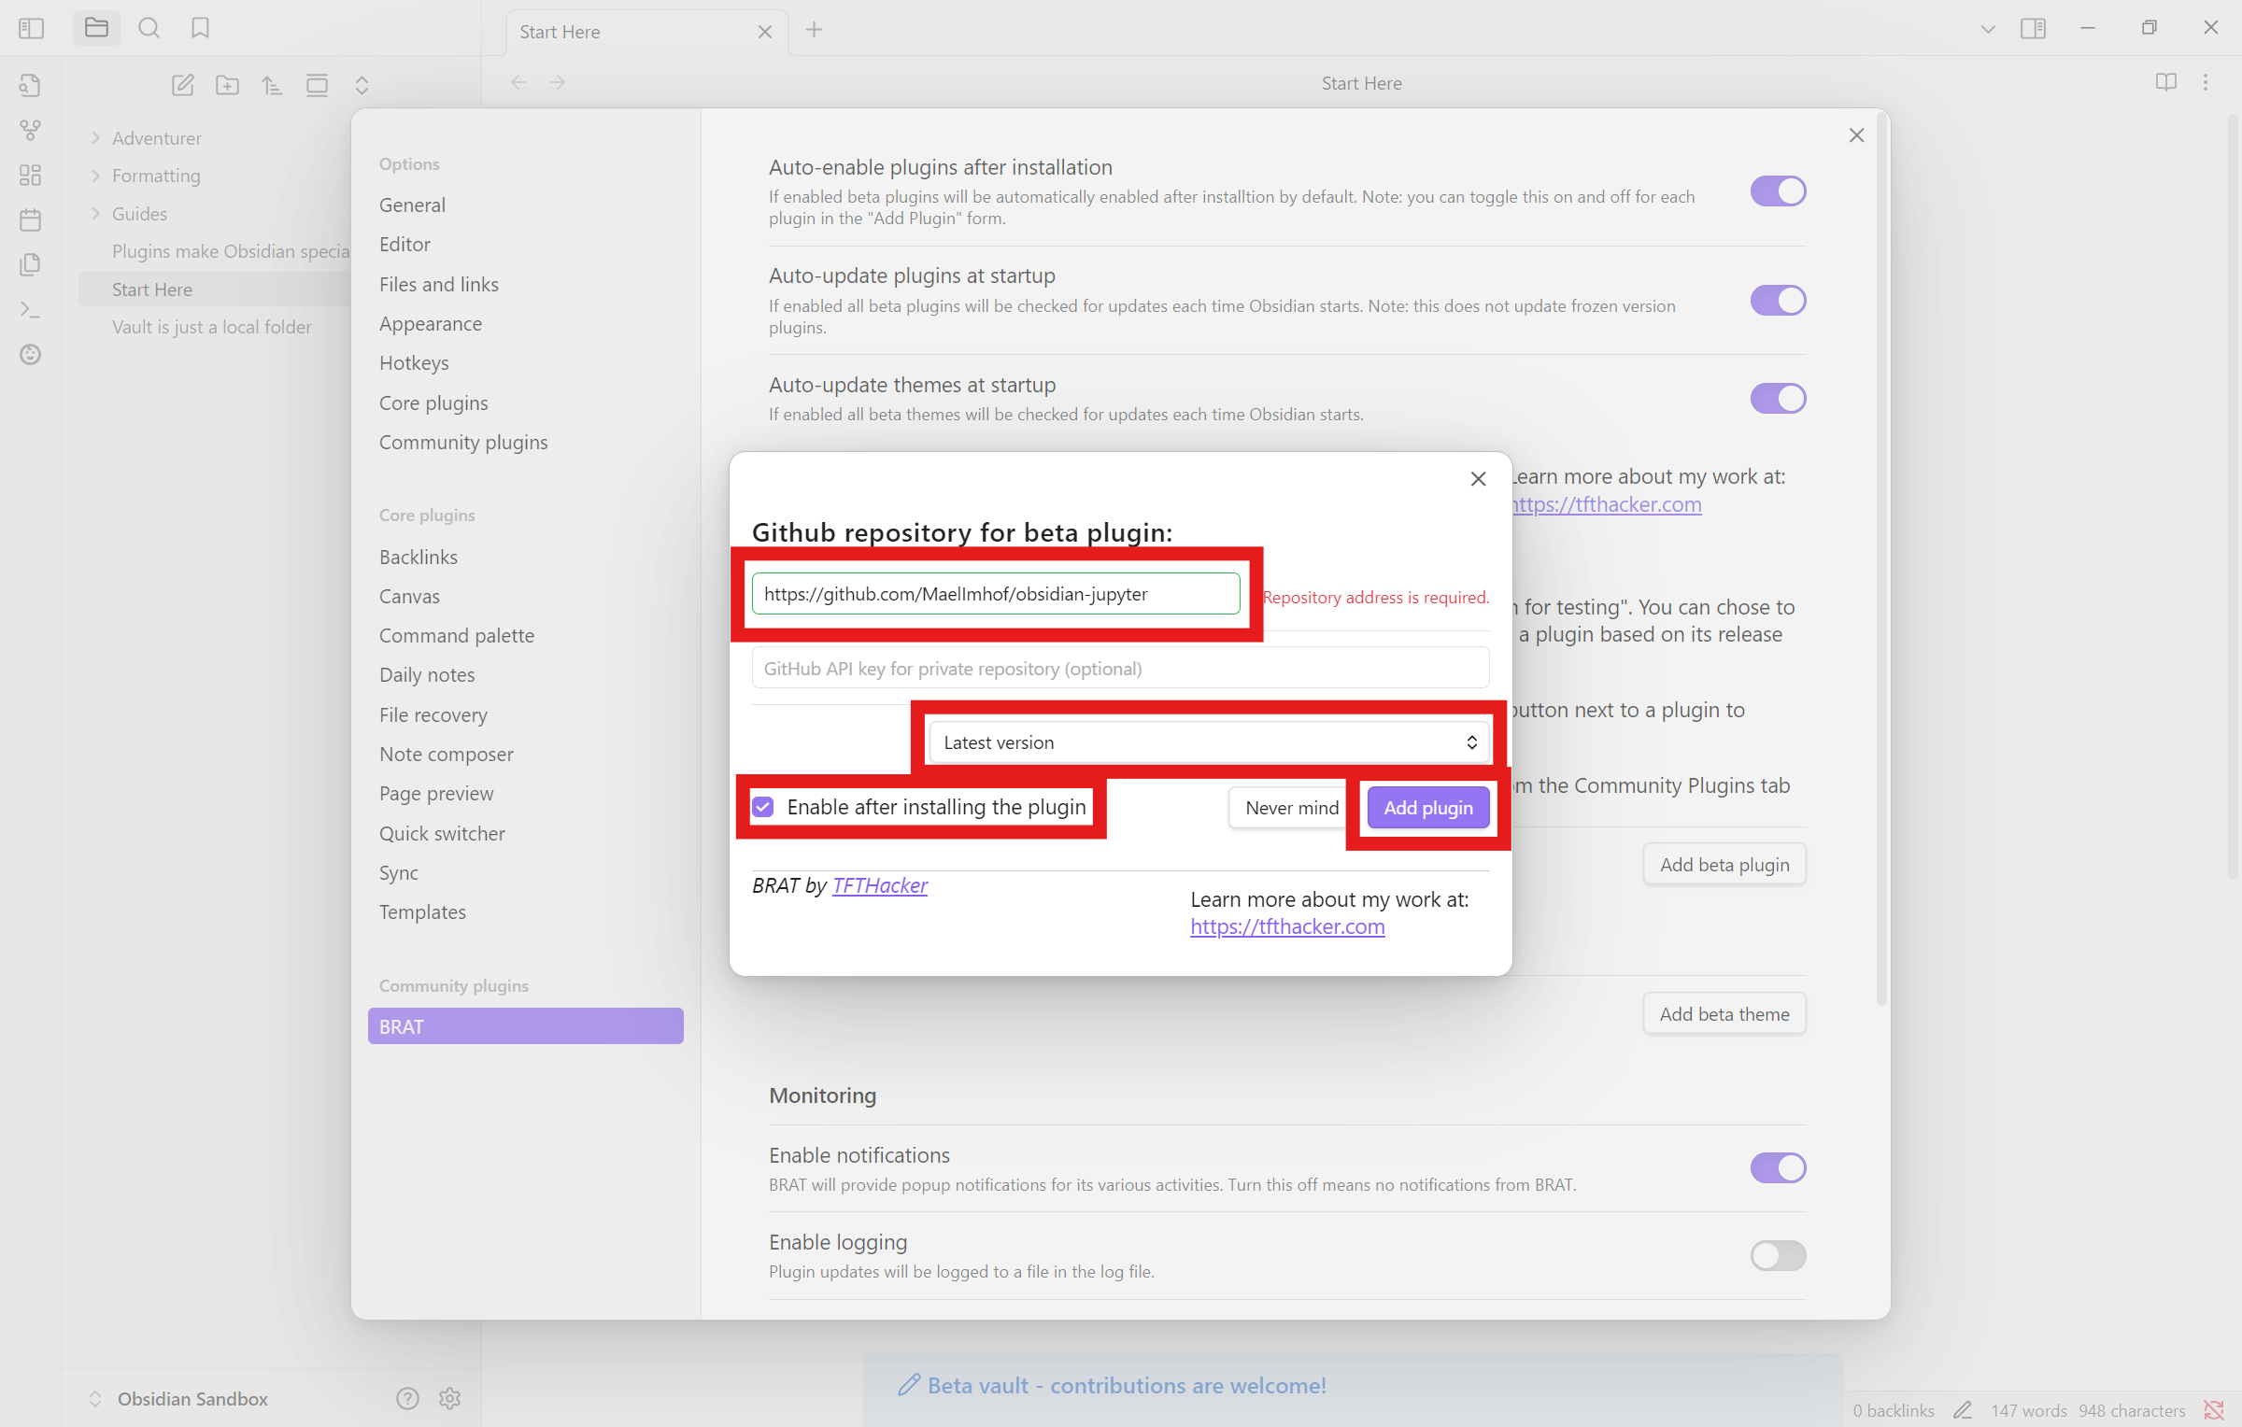The width and height of the screenshot is (2242, 1427).
Task: Click the Never mind button
Action: point(1291,808)
